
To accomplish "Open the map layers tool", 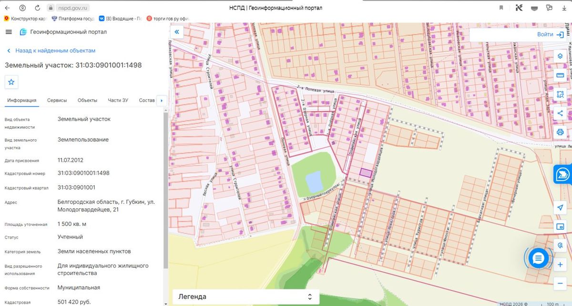I will [x=560, y=56].
